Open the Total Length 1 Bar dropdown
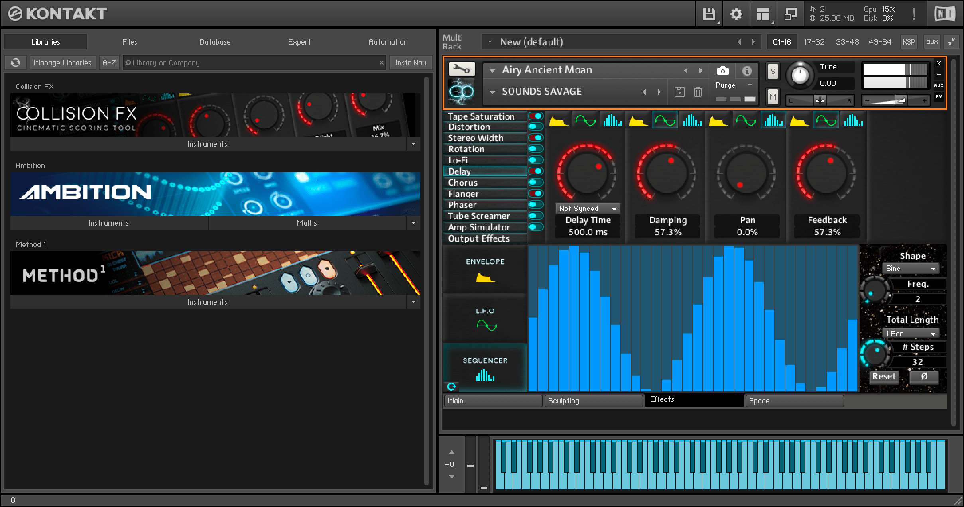 click(911, 334)
